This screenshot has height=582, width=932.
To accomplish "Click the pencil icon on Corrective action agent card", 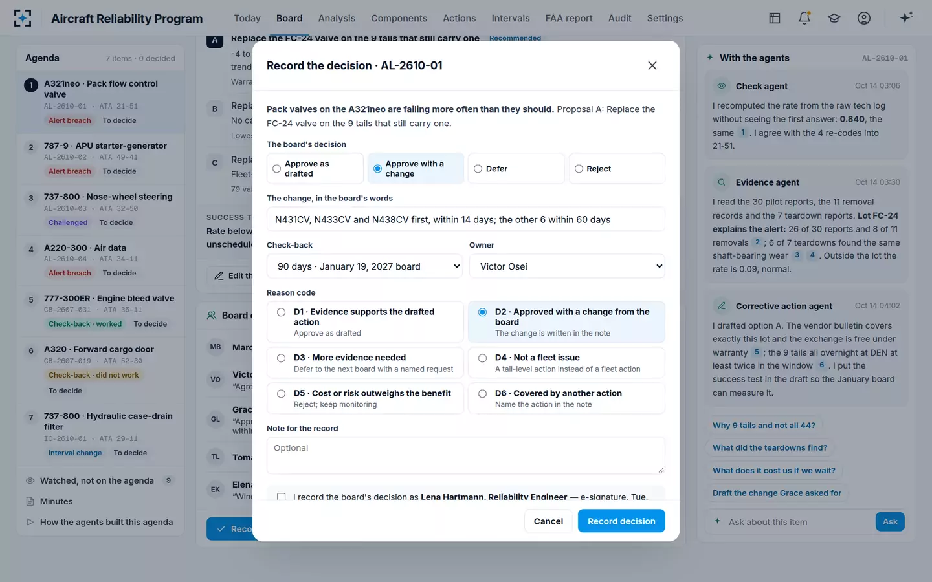I will click(x=721, y=306).
